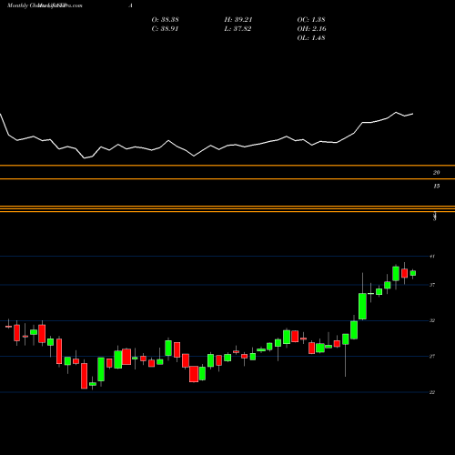The height and width of the screenshot is (455, 455).
Task: Click the last point of the white line chart
Action: [413, 114]
